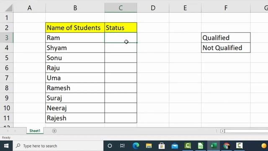Screen dimensions: 268x151
Task: Open the white Camtasia recorder icon in the taskbar
Action: [x=239, y=146]
